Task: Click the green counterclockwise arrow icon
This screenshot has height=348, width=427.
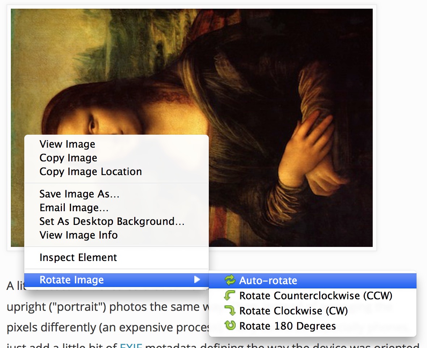Action: [231, 295]
